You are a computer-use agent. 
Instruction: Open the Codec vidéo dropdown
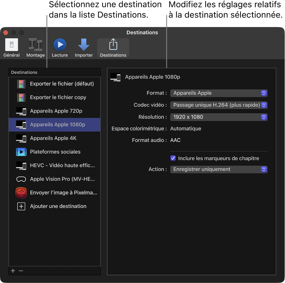(x=219, y=105)
